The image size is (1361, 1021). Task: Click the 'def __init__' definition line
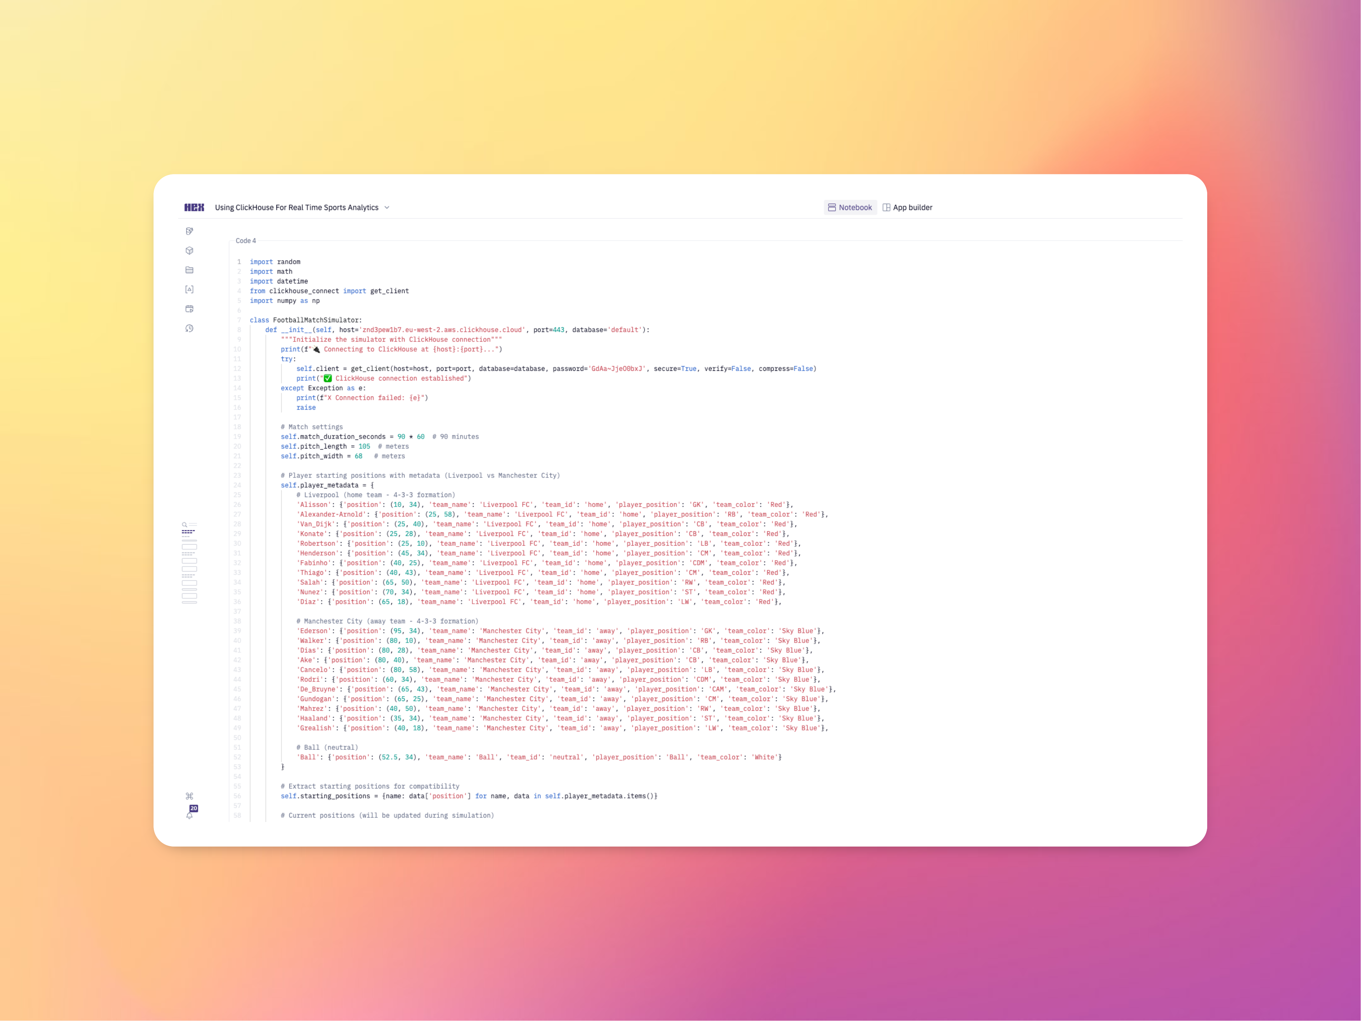[457, 330]
